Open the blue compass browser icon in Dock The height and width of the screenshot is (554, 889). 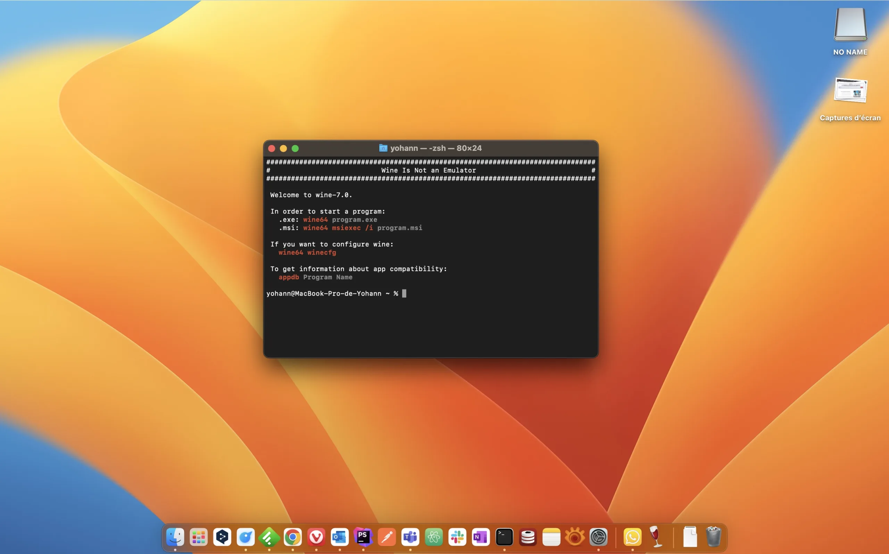coord(246,537)
